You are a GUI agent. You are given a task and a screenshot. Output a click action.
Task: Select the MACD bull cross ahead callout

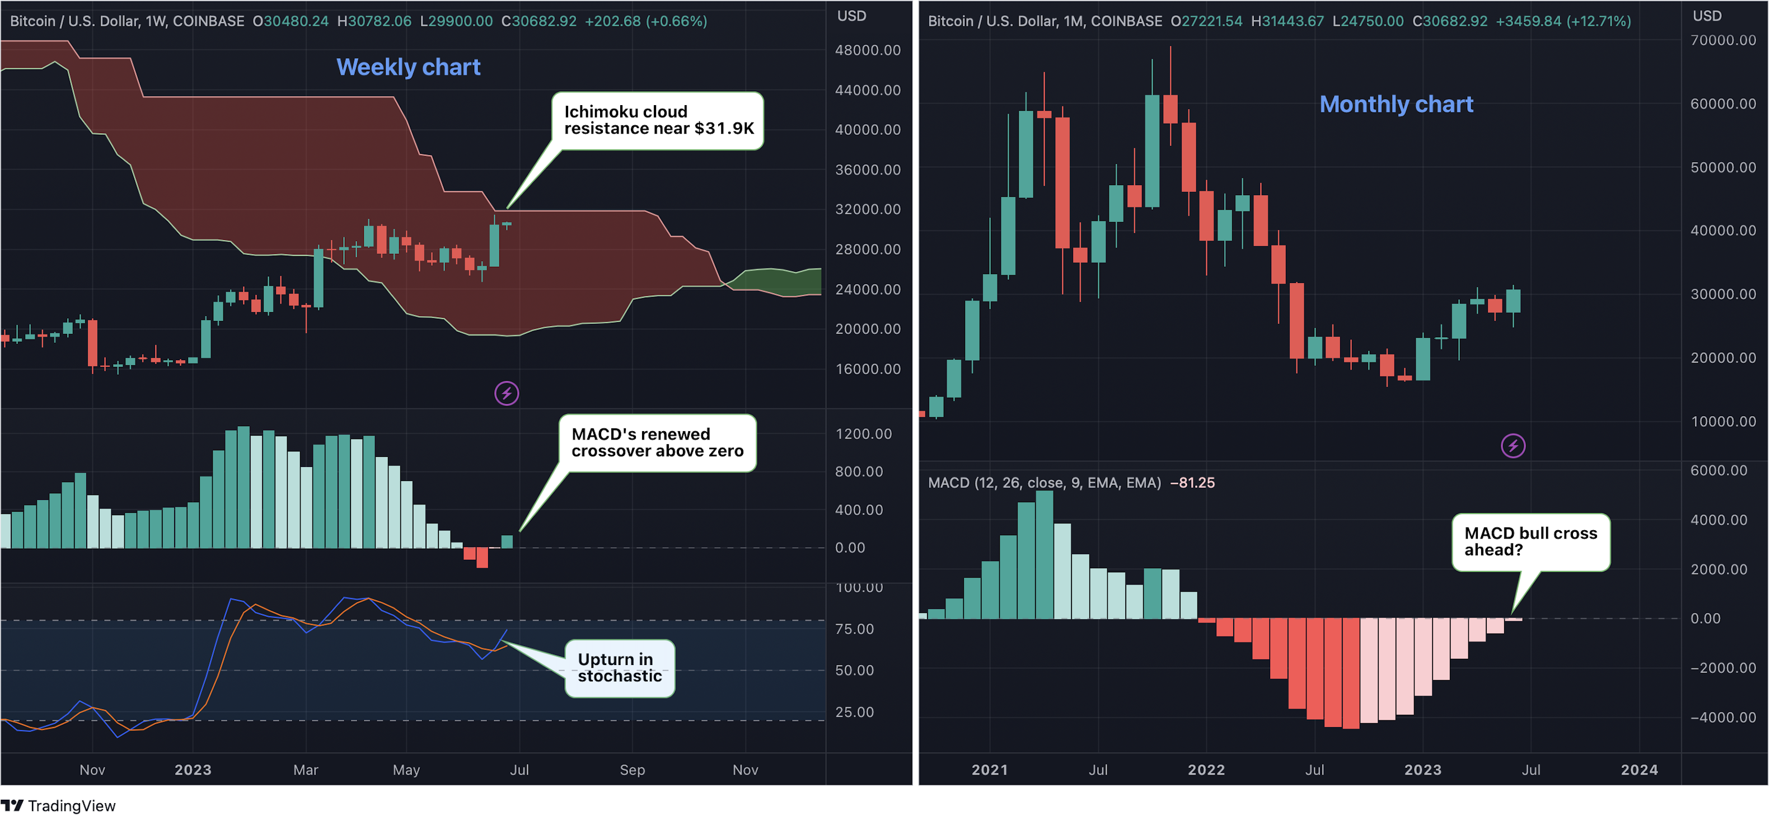1530,541
